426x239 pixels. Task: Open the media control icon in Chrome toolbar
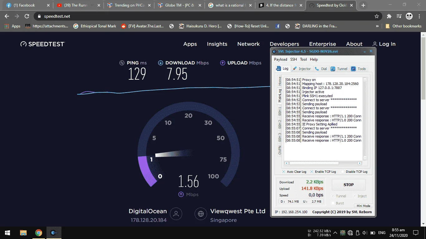click(x=399, y=16)
